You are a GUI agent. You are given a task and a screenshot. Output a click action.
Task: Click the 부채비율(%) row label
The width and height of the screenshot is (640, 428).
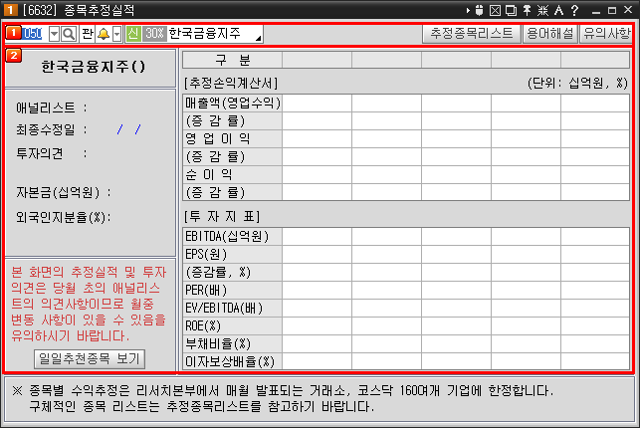232,344
